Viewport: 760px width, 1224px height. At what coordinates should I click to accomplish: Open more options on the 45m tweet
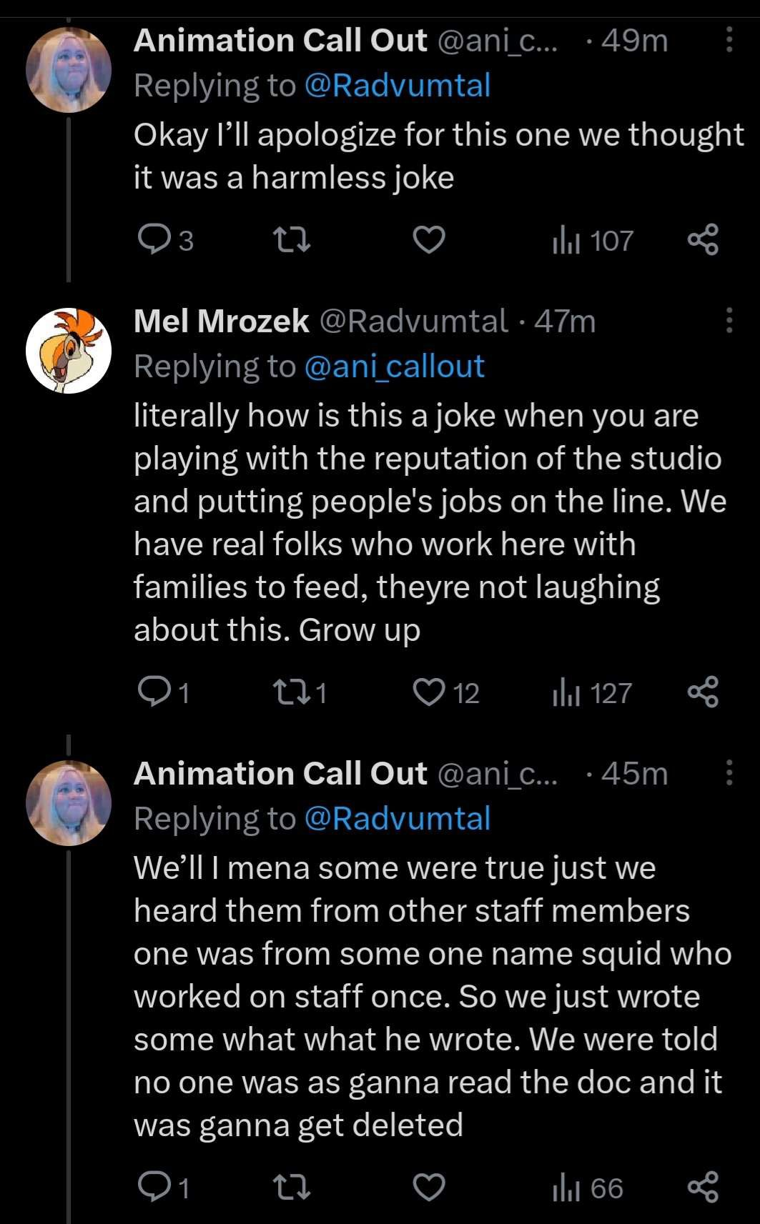(x=729, y=772)
